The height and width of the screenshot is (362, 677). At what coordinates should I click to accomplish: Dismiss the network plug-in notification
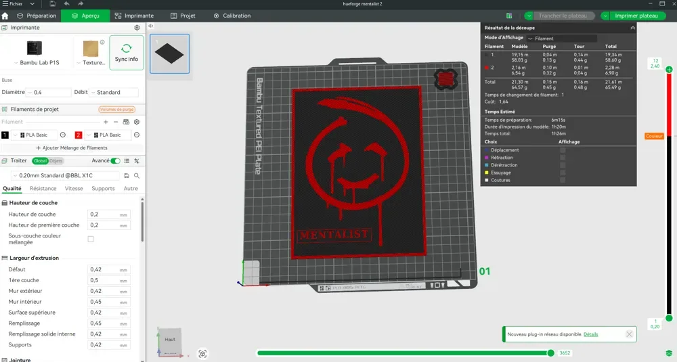coord(630,334)
